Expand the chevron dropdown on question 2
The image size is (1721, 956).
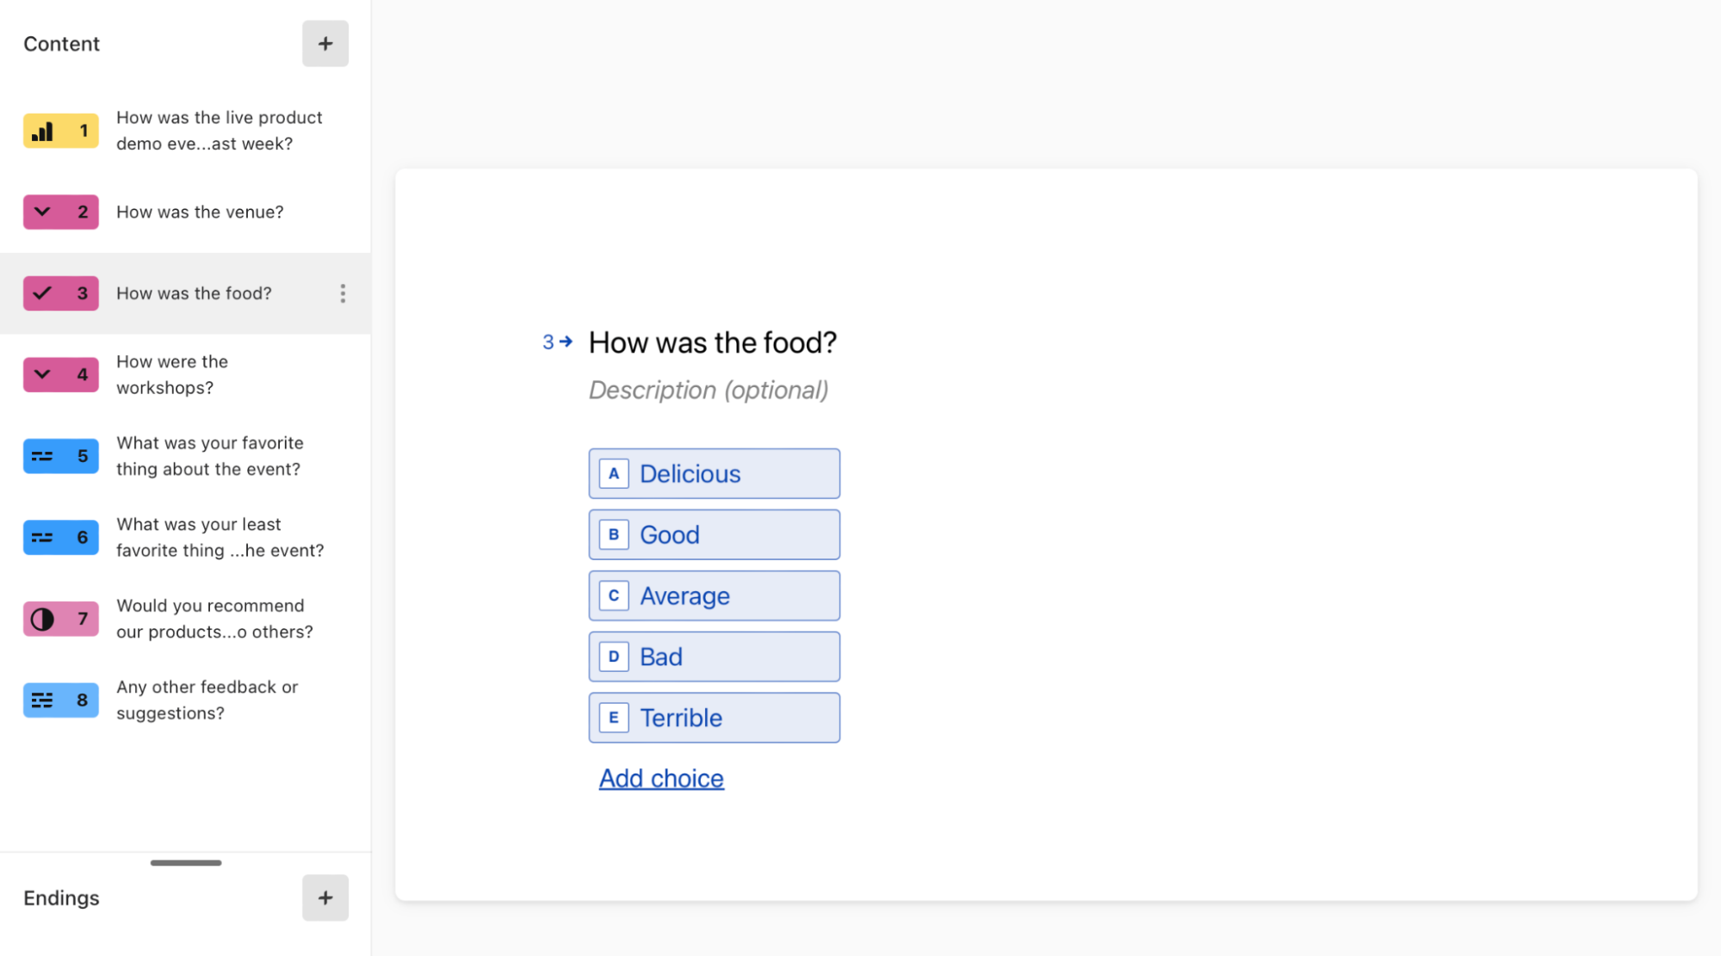pyautogui.click(x=44, y=211)
